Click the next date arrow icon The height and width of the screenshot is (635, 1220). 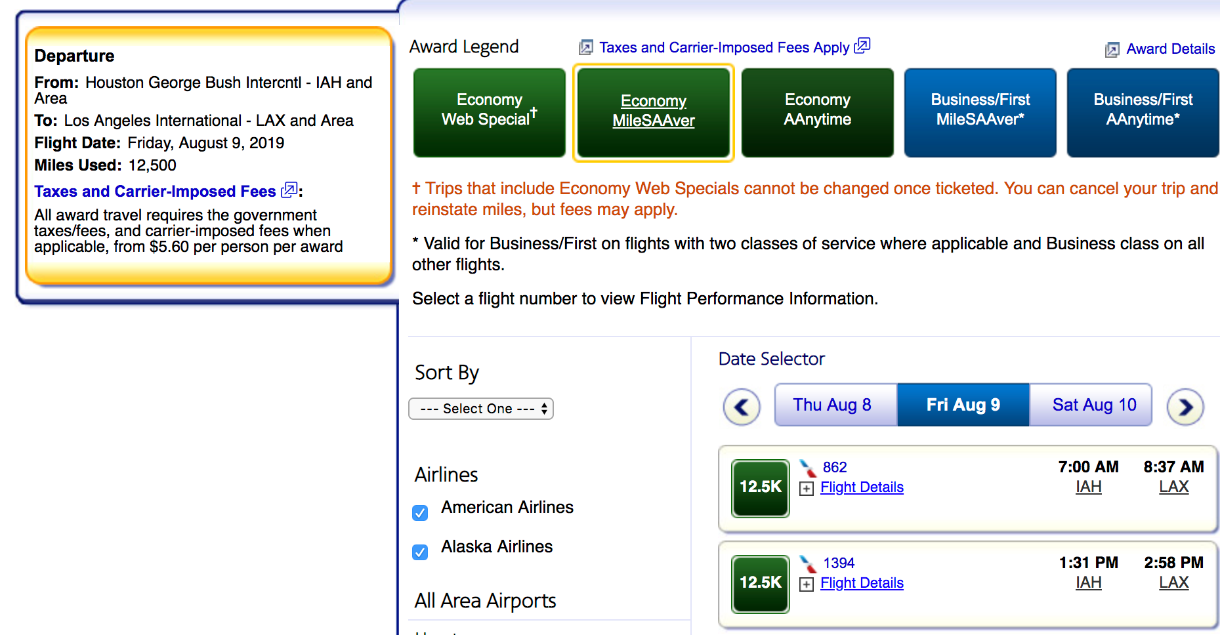1185,407
